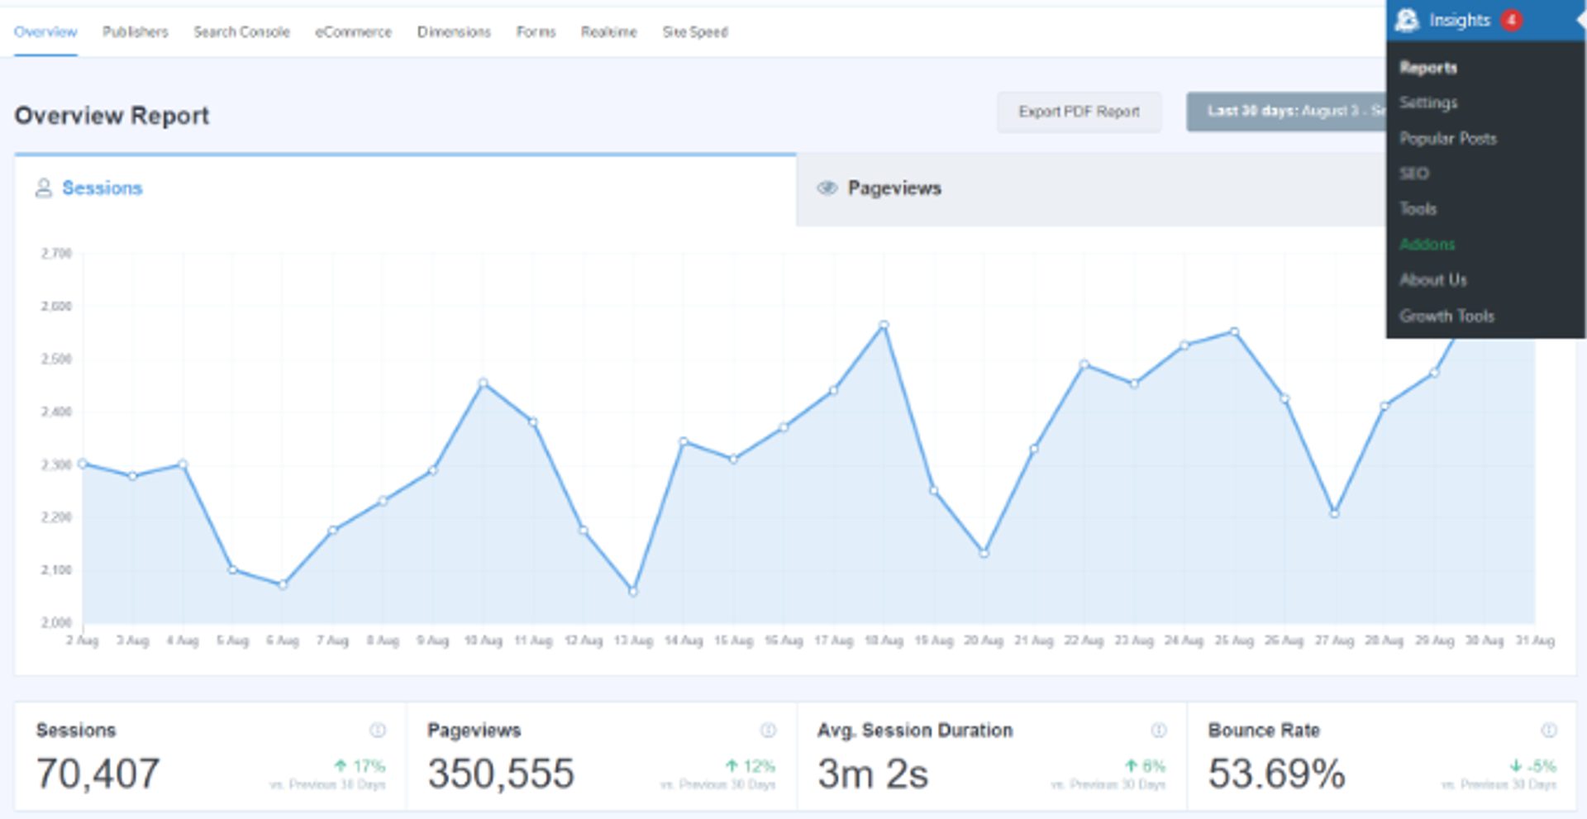Open the About Us link in the Insights menu

click(1433, 280)
